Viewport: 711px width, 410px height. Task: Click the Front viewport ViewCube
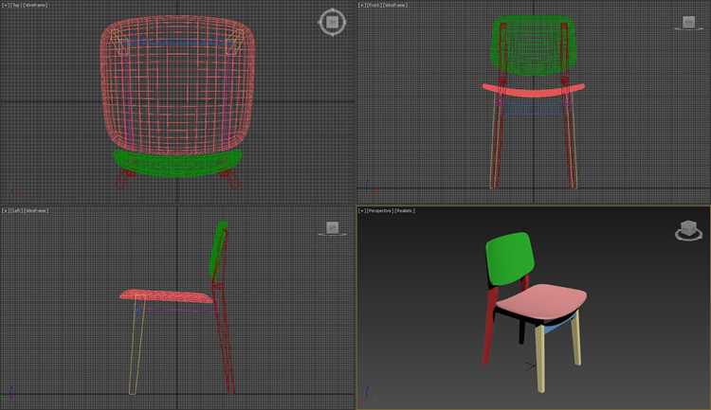[689, 23]
